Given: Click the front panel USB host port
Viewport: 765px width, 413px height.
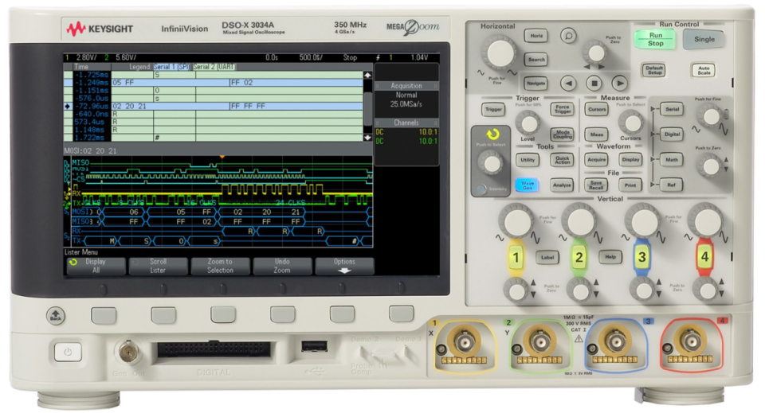Looking at the screenshot, I should [x=314, y=346].
